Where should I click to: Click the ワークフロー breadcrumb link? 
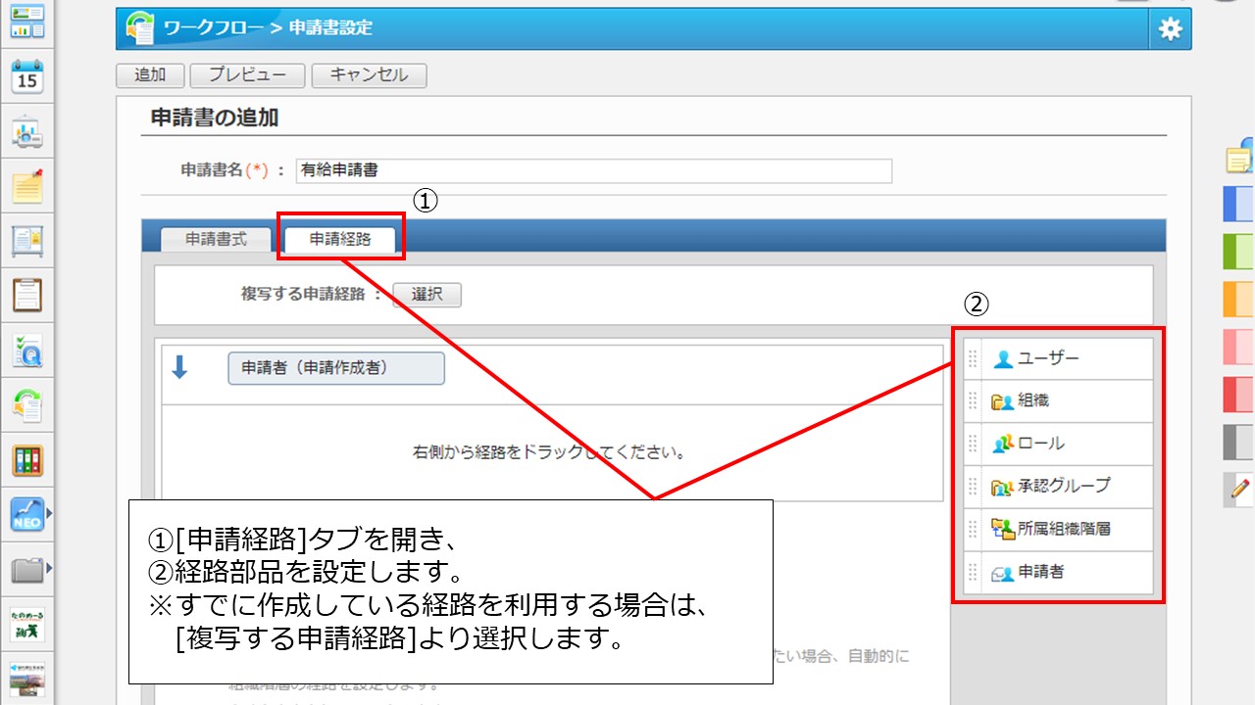(x=216, y=28)
